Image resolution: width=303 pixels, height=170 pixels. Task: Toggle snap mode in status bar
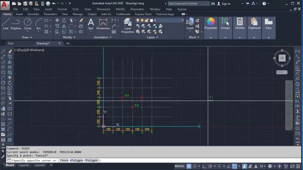click(195, 166)
